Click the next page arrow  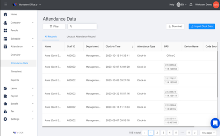195,133
